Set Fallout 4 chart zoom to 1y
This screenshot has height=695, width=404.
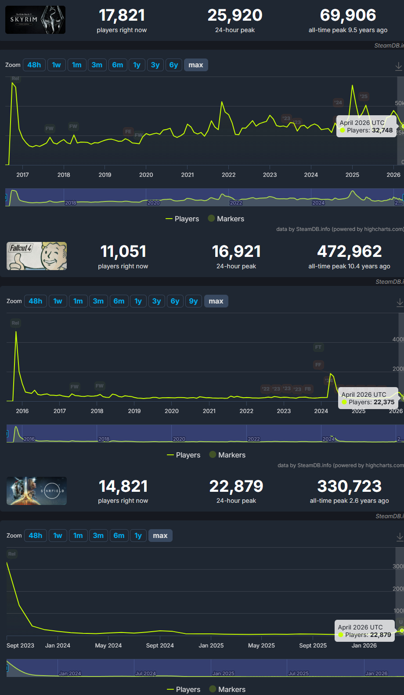tap(138, 301)
